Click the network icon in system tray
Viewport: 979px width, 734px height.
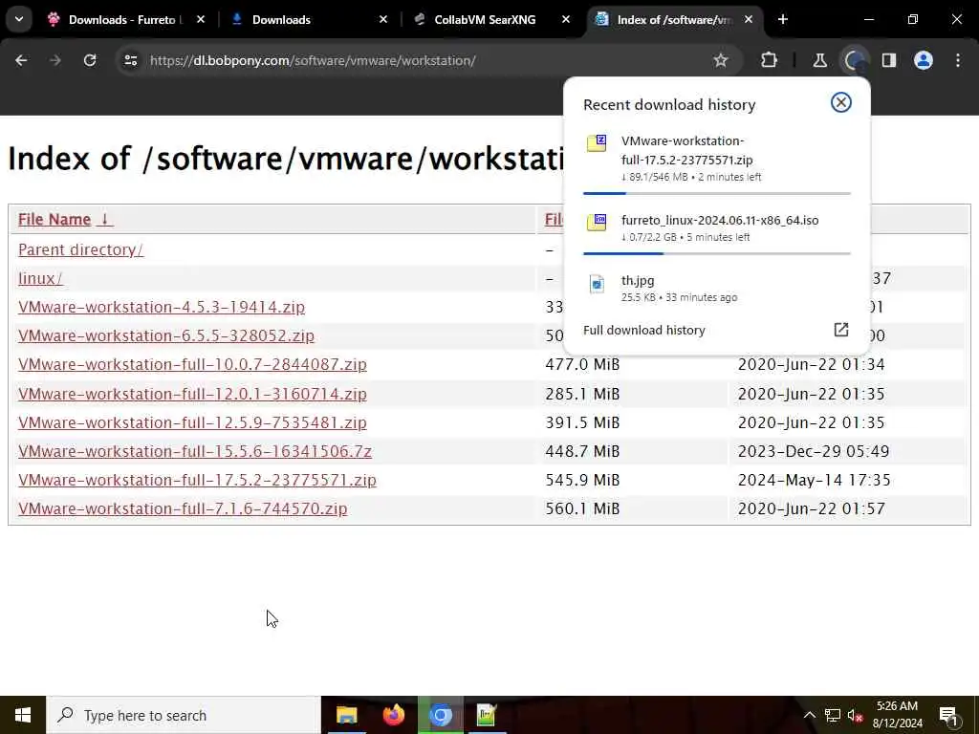[833, 715]
